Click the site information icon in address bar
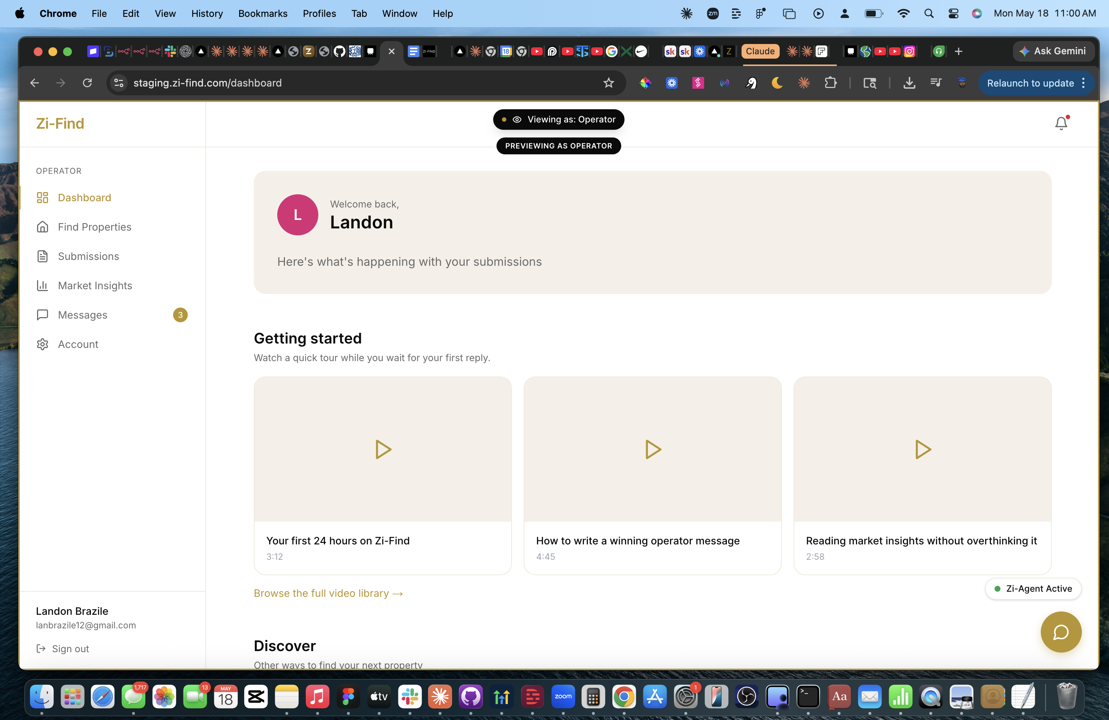Viewport: 1109px width, 720px height. 118,83
